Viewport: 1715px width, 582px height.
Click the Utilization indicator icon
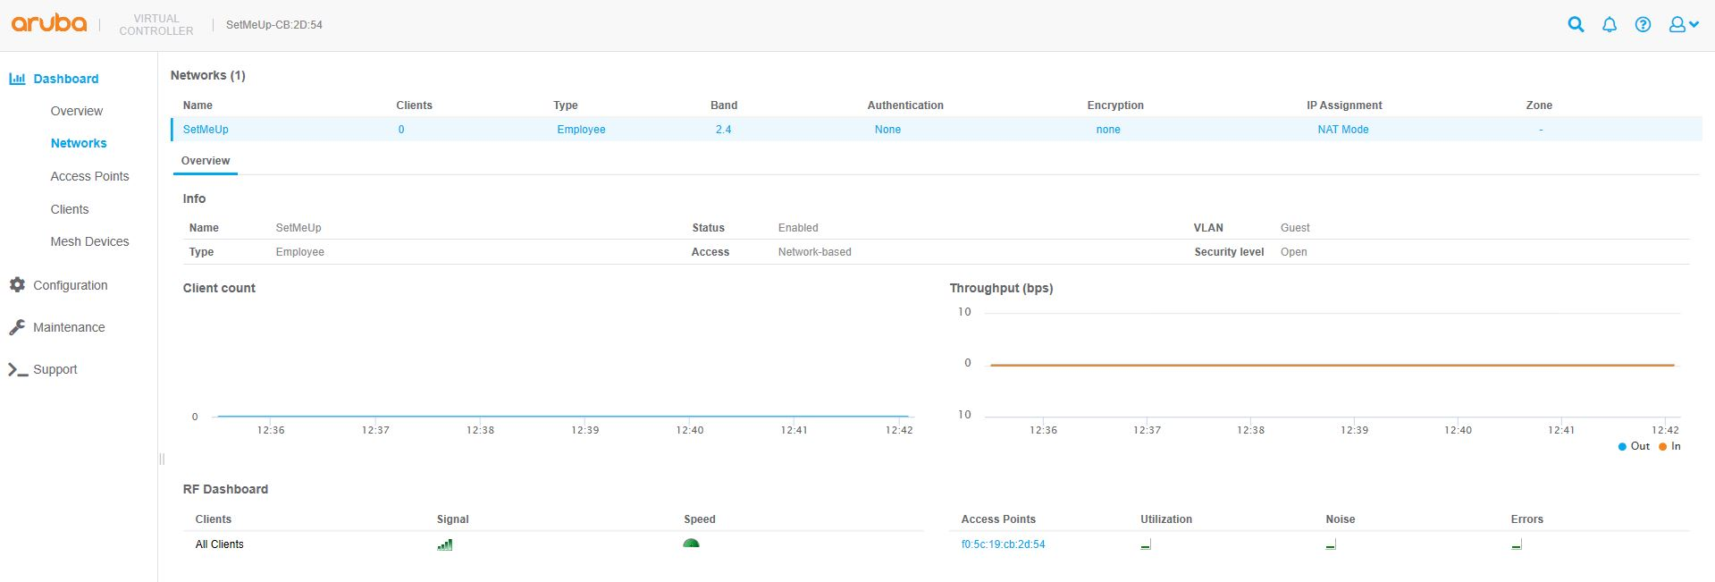click(x=1146, y=544)
